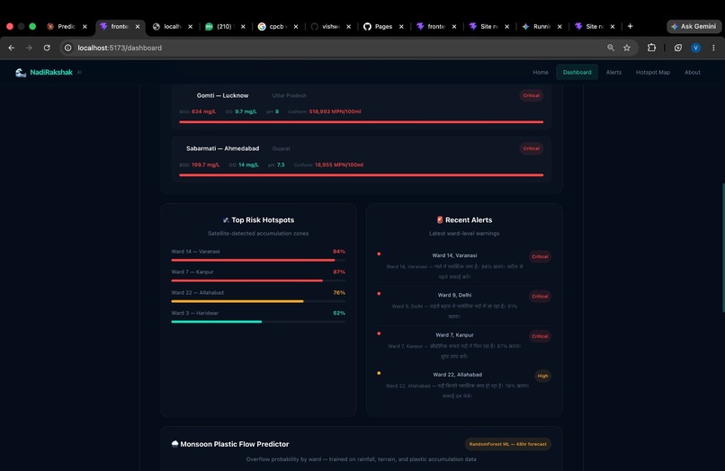
Task: Click the Critical badge on Sabarmati — Ahmedabad
Action: click(x=531, y=148)
